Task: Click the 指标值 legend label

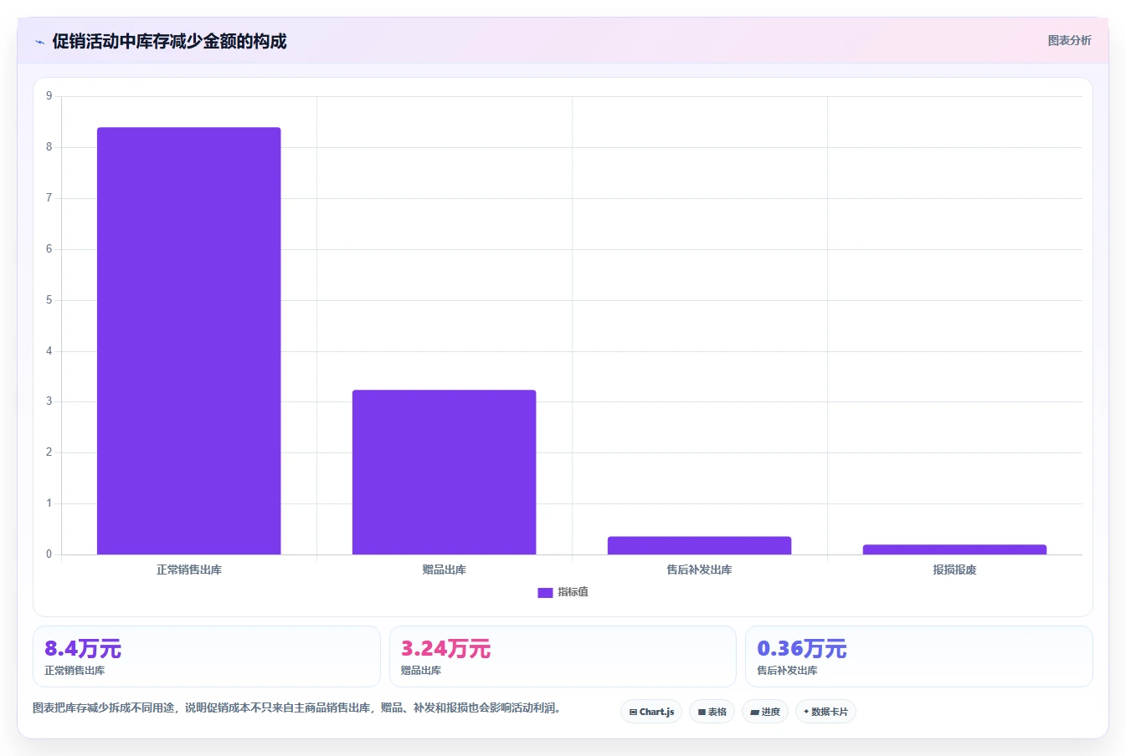Action: pyautogui.click(x=573, y=592)
